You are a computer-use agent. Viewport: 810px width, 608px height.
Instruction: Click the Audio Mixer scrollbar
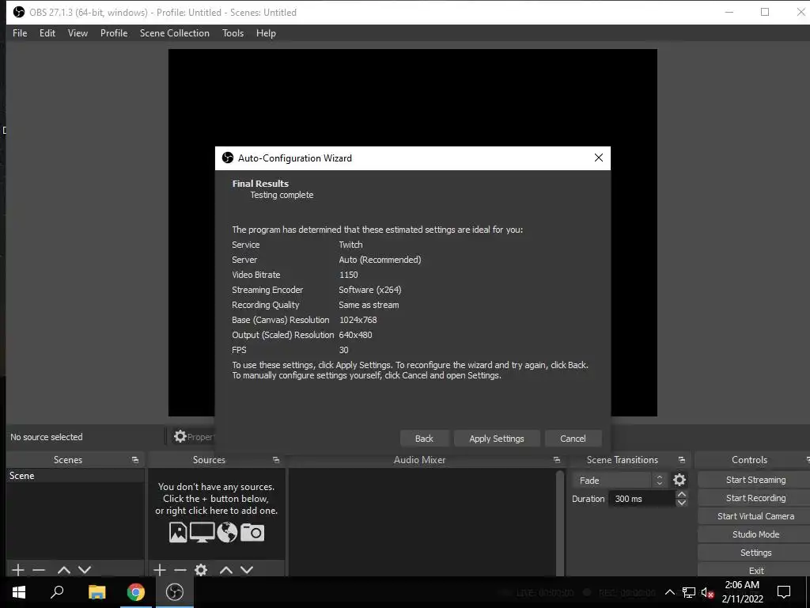(559, 522)
